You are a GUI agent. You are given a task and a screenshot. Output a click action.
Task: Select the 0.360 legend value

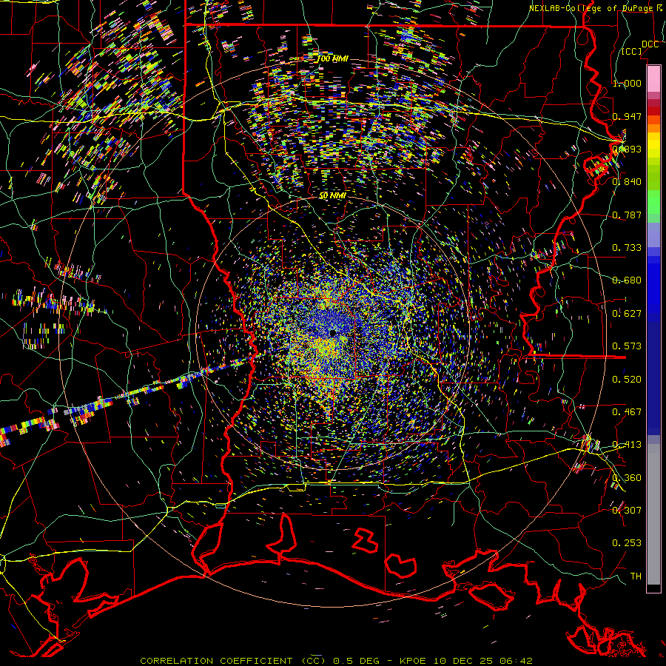pyautogui.click(x=627, y=478)
